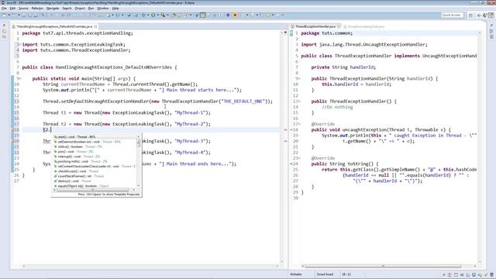Viewport: 496px width, 279px height.
Task: Select isAlive() : boolean proposal
Action: 95,146
